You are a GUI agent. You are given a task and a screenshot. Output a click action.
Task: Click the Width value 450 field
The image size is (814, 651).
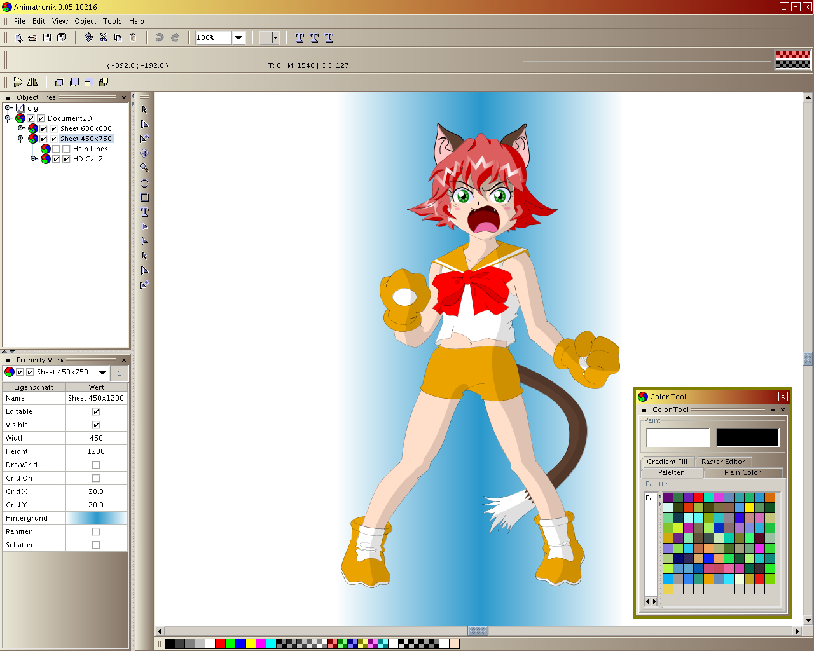pyautogui.click(x=97, y=438)
